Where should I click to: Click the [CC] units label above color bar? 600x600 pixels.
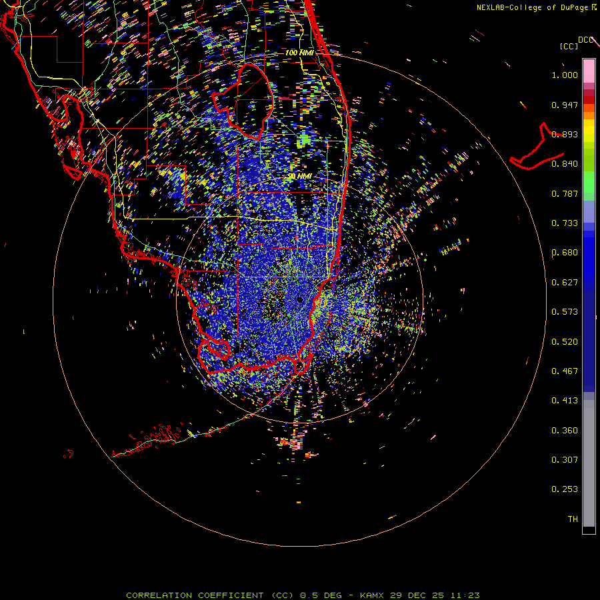coord(569,46)
